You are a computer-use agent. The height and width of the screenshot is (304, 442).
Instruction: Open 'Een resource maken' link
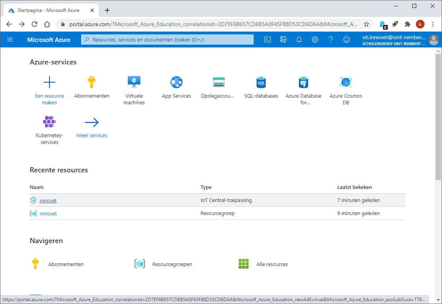point(49,99)
